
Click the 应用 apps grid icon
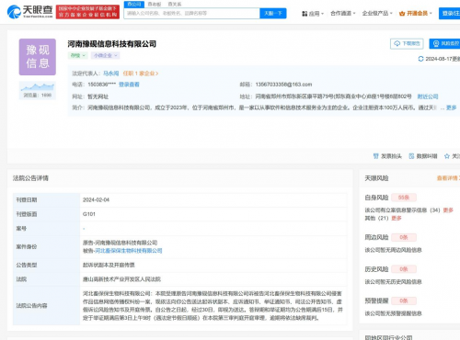click(x=305, y=14)
